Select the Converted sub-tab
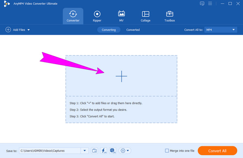The height and width of the screenshot is (158, 243). pos(133,30)
